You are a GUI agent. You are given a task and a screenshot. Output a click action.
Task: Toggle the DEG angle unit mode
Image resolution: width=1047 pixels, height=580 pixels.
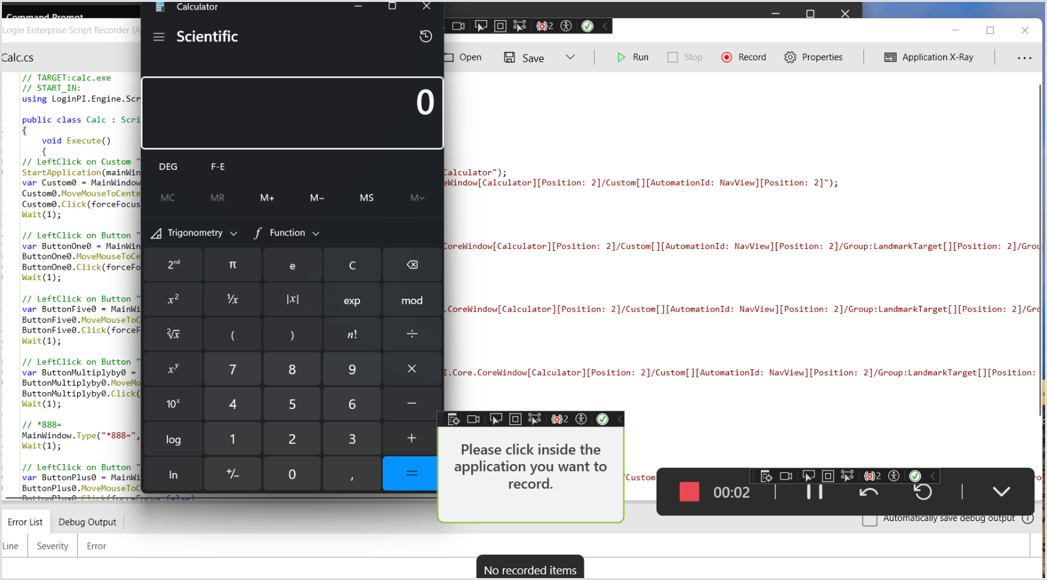(168, 167)
